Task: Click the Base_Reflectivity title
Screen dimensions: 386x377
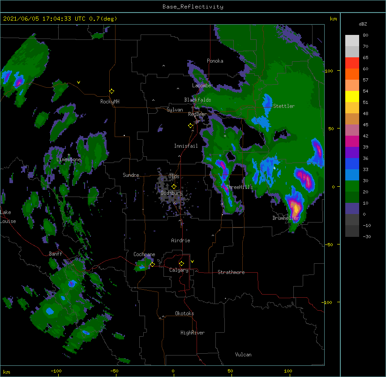Action: click(193, 7)
